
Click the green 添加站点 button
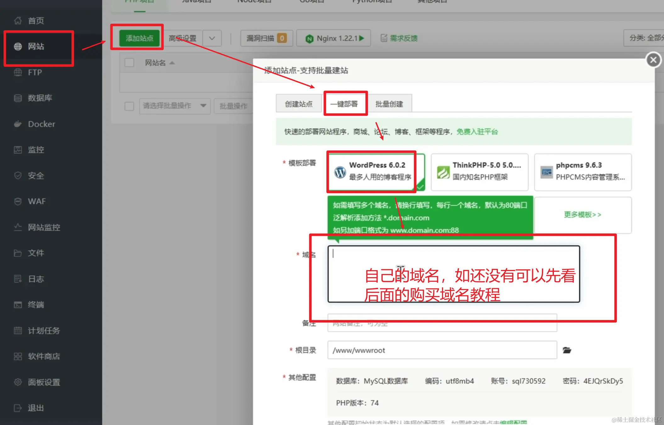point(139,38)
